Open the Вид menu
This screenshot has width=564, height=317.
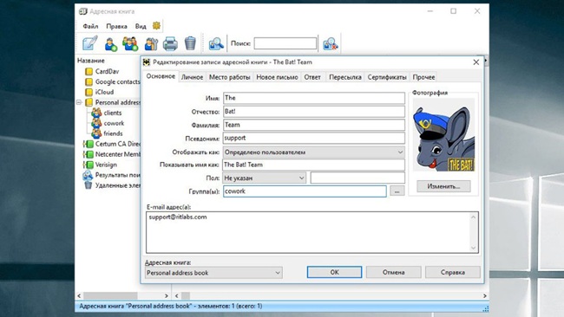pos(141,26)
